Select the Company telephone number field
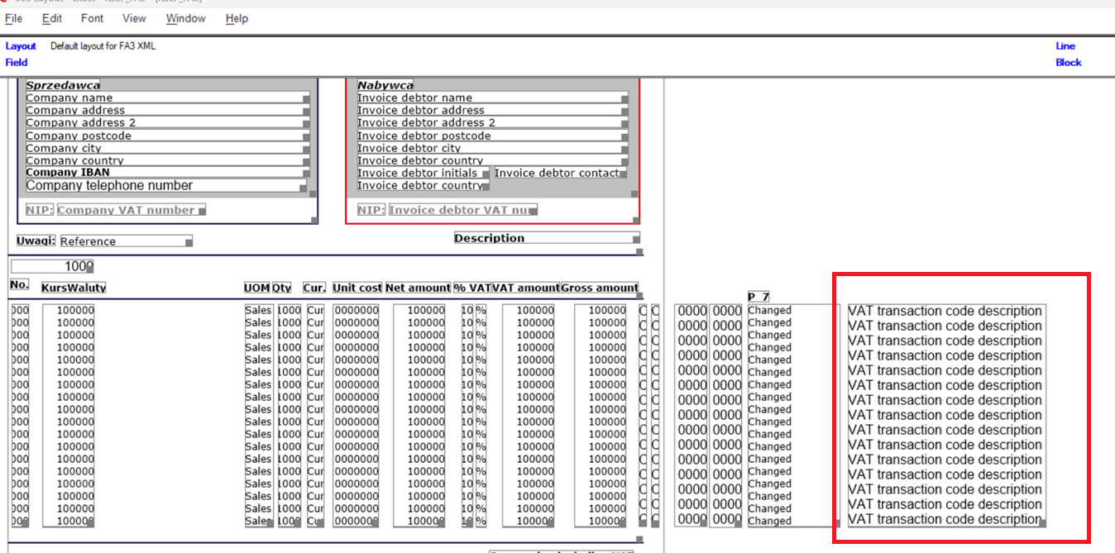Viewport: 1115px width, 553px height. click(x=165, y=186)
